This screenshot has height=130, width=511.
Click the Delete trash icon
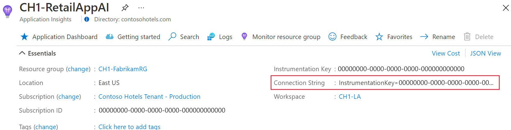[x=467, y=37]
